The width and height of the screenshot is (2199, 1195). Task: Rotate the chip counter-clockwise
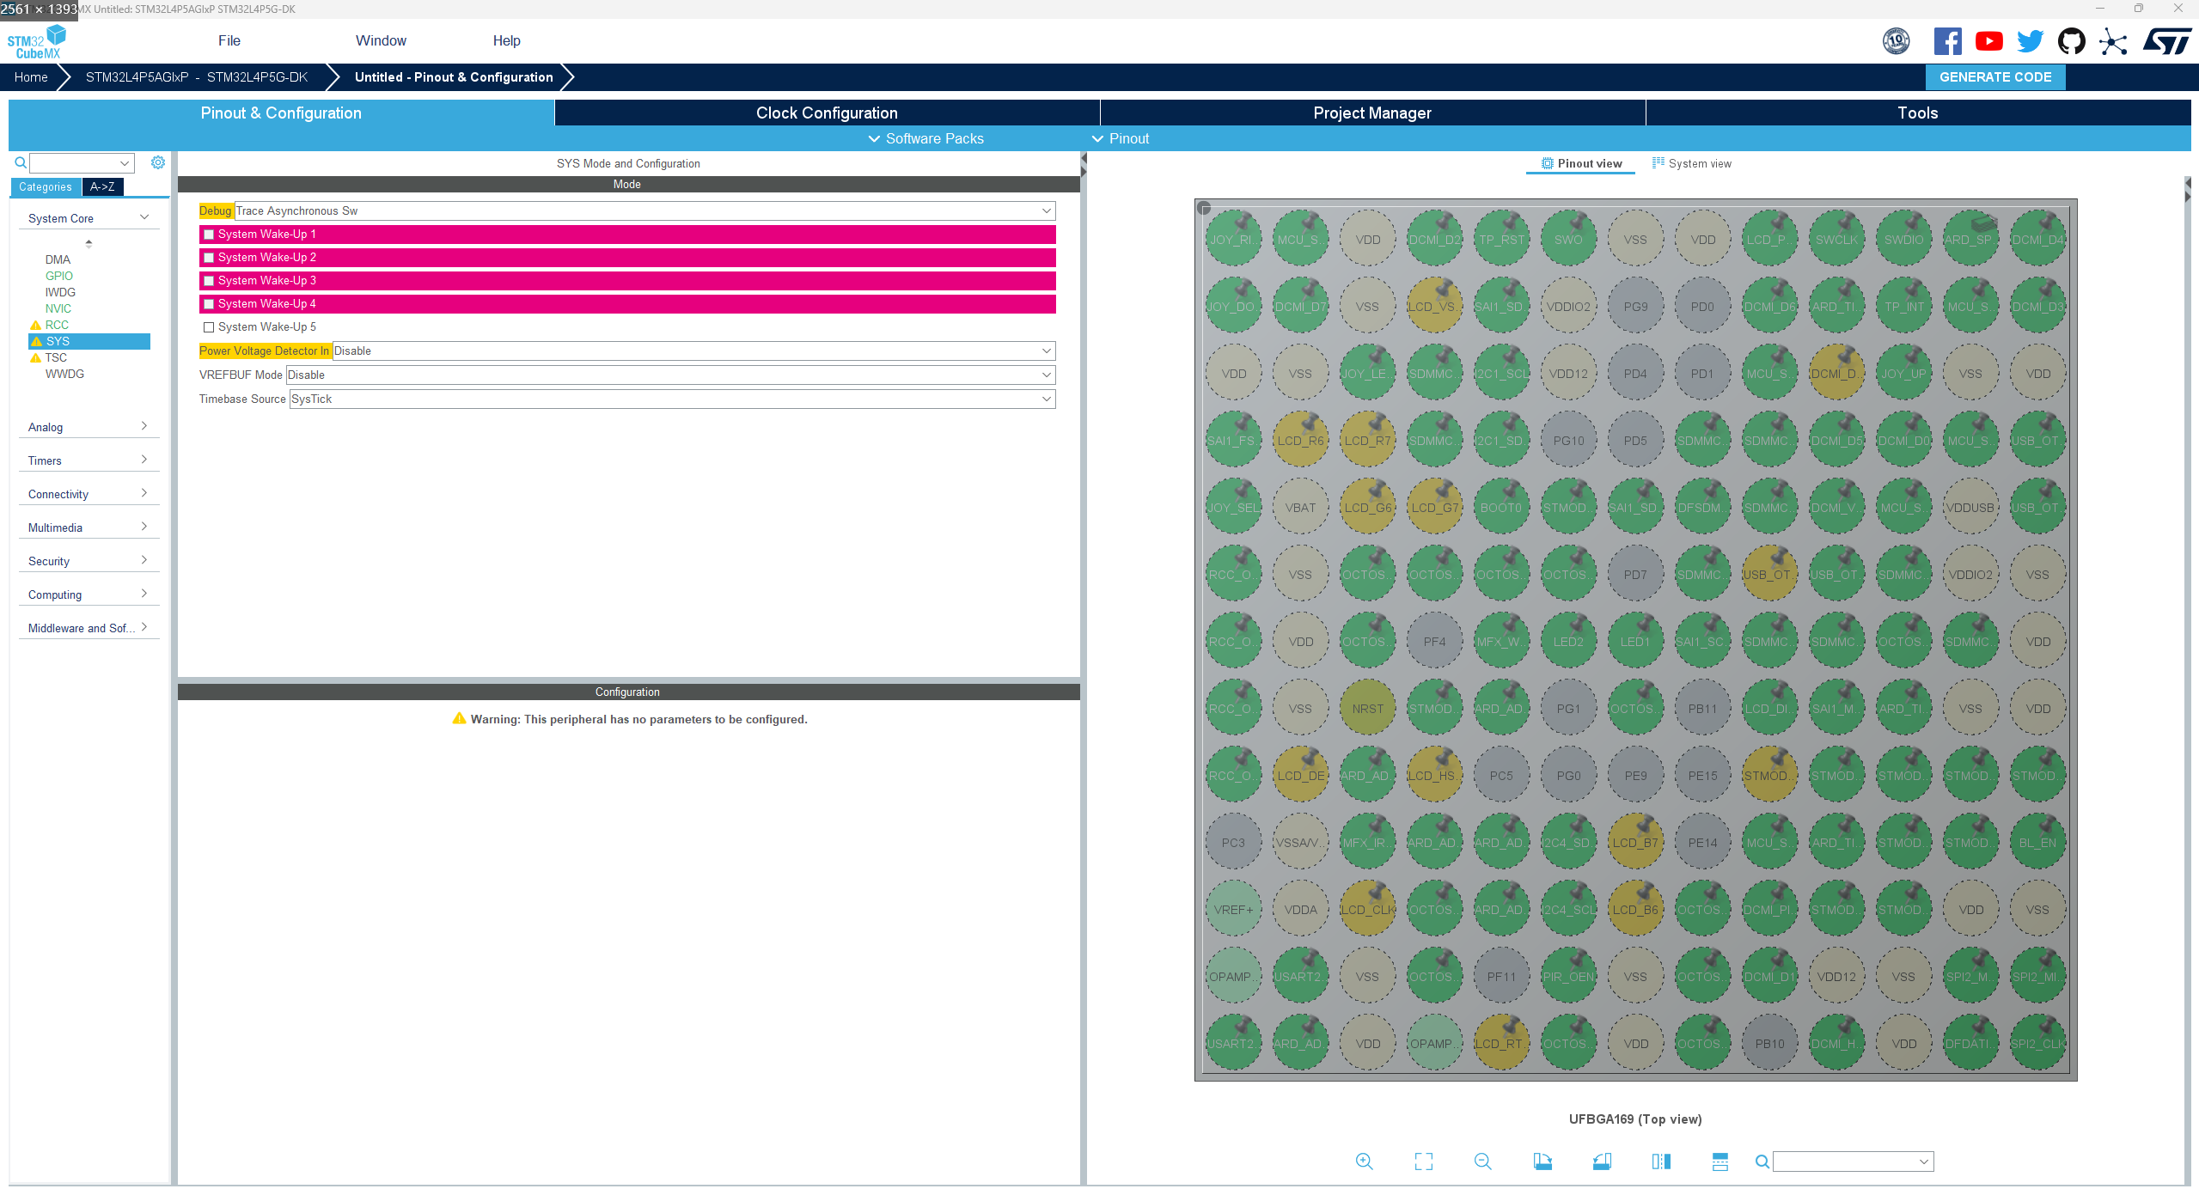[x=1602, y=1161]
